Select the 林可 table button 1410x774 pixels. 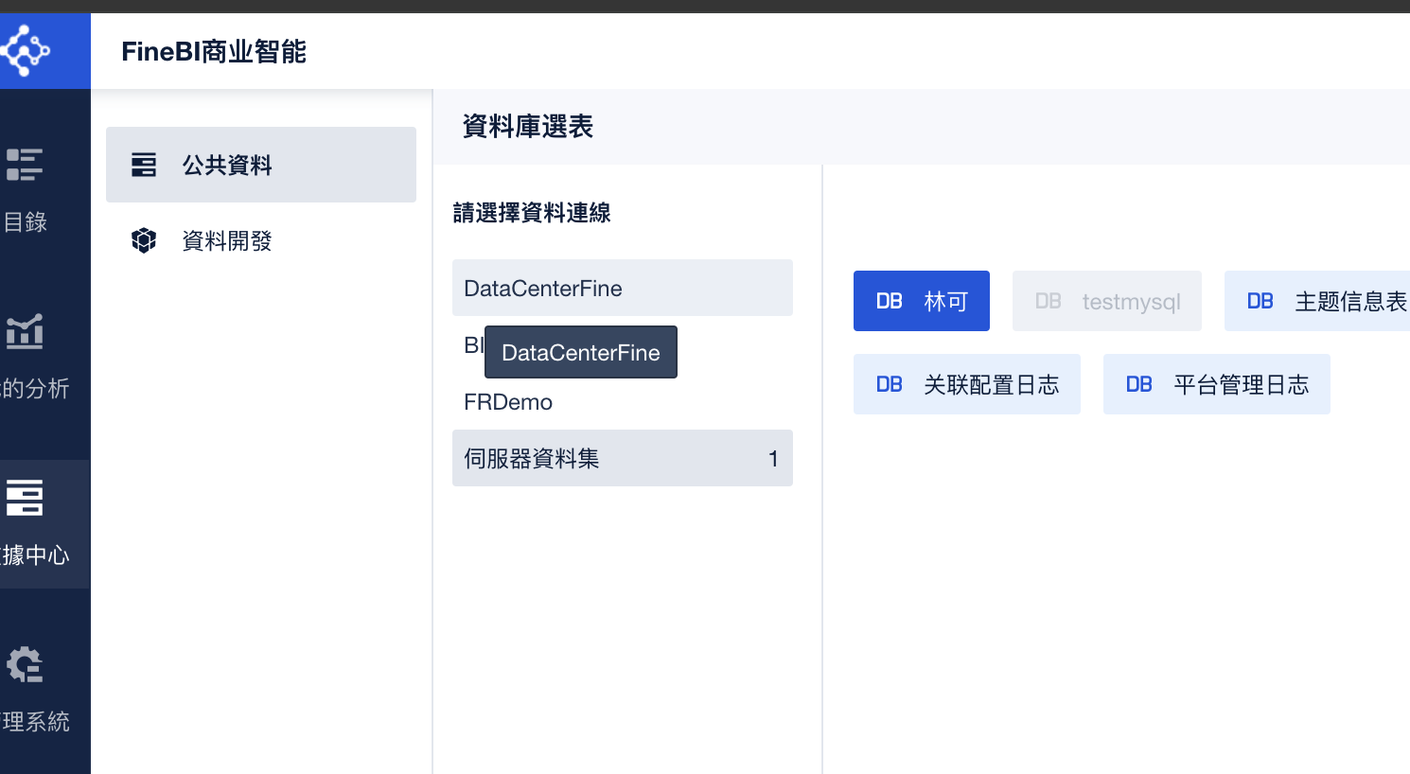point(922,301)
